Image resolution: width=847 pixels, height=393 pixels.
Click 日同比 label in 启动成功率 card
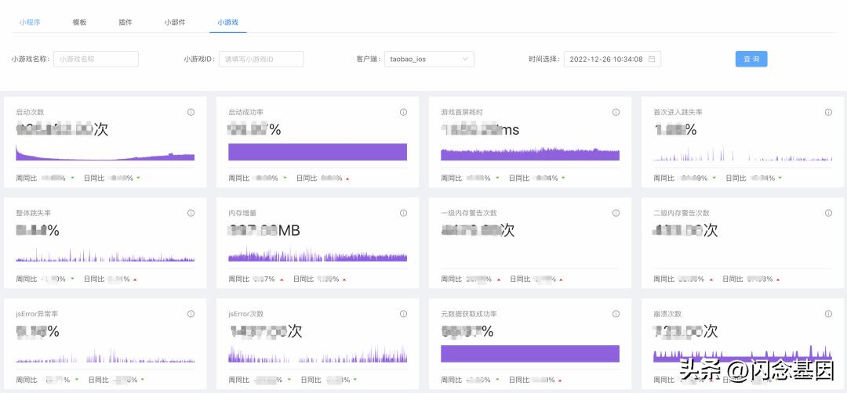point(307,178)
